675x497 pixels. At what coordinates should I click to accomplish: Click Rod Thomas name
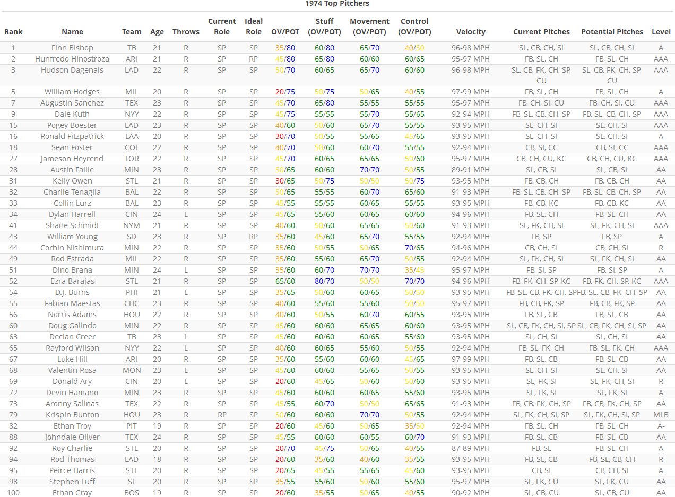click(x=72, y=459)
